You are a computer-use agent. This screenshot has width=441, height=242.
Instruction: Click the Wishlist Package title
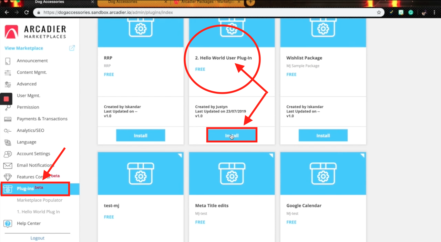pyautogui.click(x=304, y=58)
